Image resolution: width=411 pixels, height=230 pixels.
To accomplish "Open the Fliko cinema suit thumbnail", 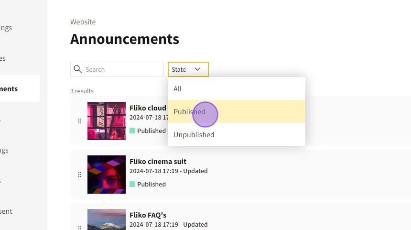I will [x=107, y=175].
